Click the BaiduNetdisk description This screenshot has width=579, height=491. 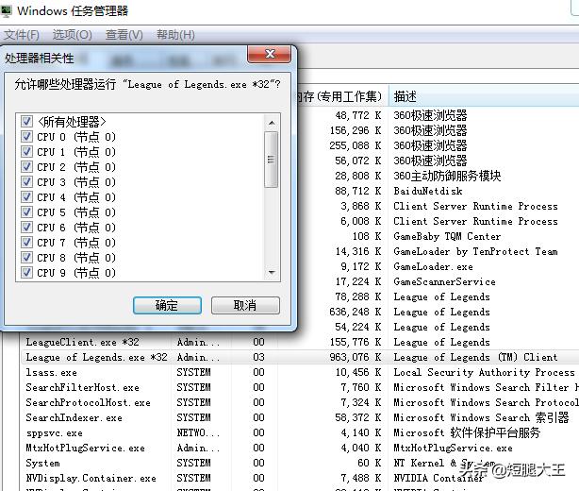(x=427, y=191)
